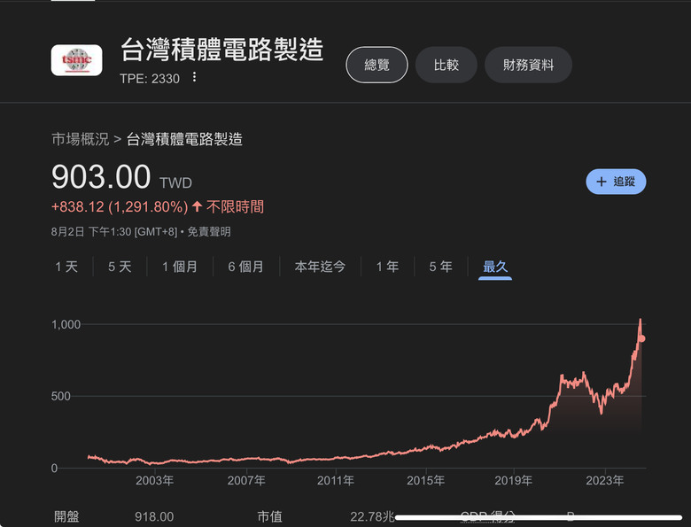Click the +838.12 (1,291.80%) change text

point(120,206)
